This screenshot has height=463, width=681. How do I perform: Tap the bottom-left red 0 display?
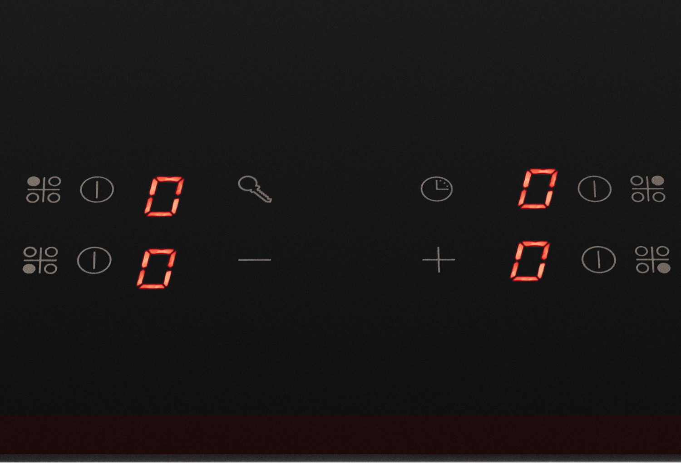[157, 268]
